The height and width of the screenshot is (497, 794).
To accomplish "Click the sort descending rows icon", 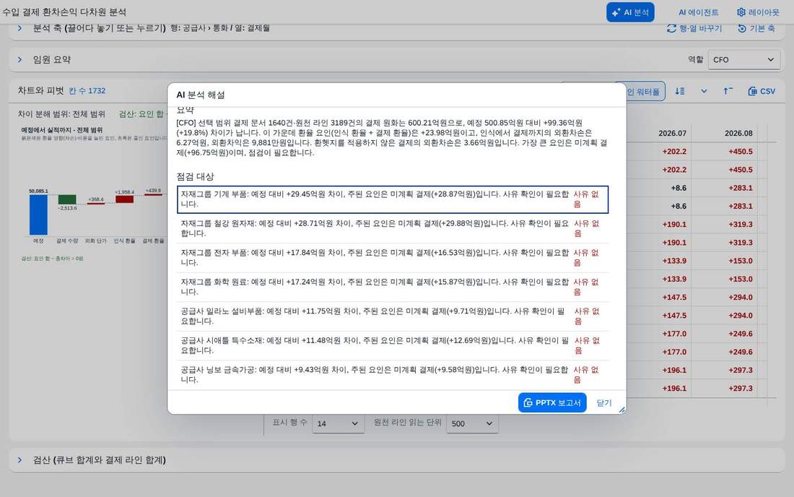I will tap(679, 91).
